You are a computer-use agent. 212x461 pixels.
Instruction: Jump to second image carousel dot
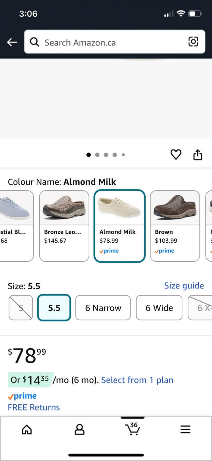97,155
